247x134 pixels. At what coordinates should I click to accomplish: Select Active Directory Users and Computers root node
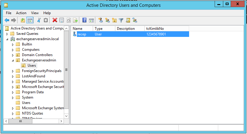tap(37, 28)
